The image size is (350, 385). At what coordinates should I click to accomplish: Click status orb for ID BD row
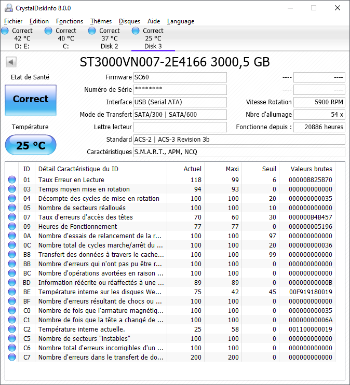(12, 282)
